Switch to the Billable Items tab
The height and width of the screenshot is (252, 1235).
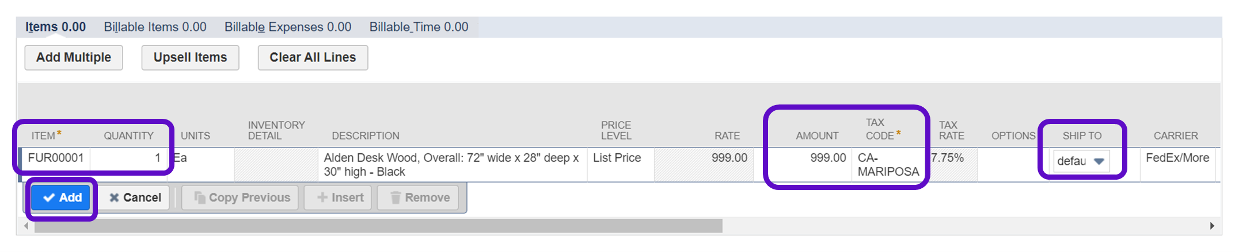[x=155, y=27]
